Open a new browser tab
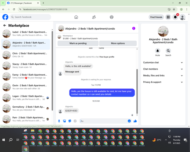The image size is (190, 152). tap(43, 3)
